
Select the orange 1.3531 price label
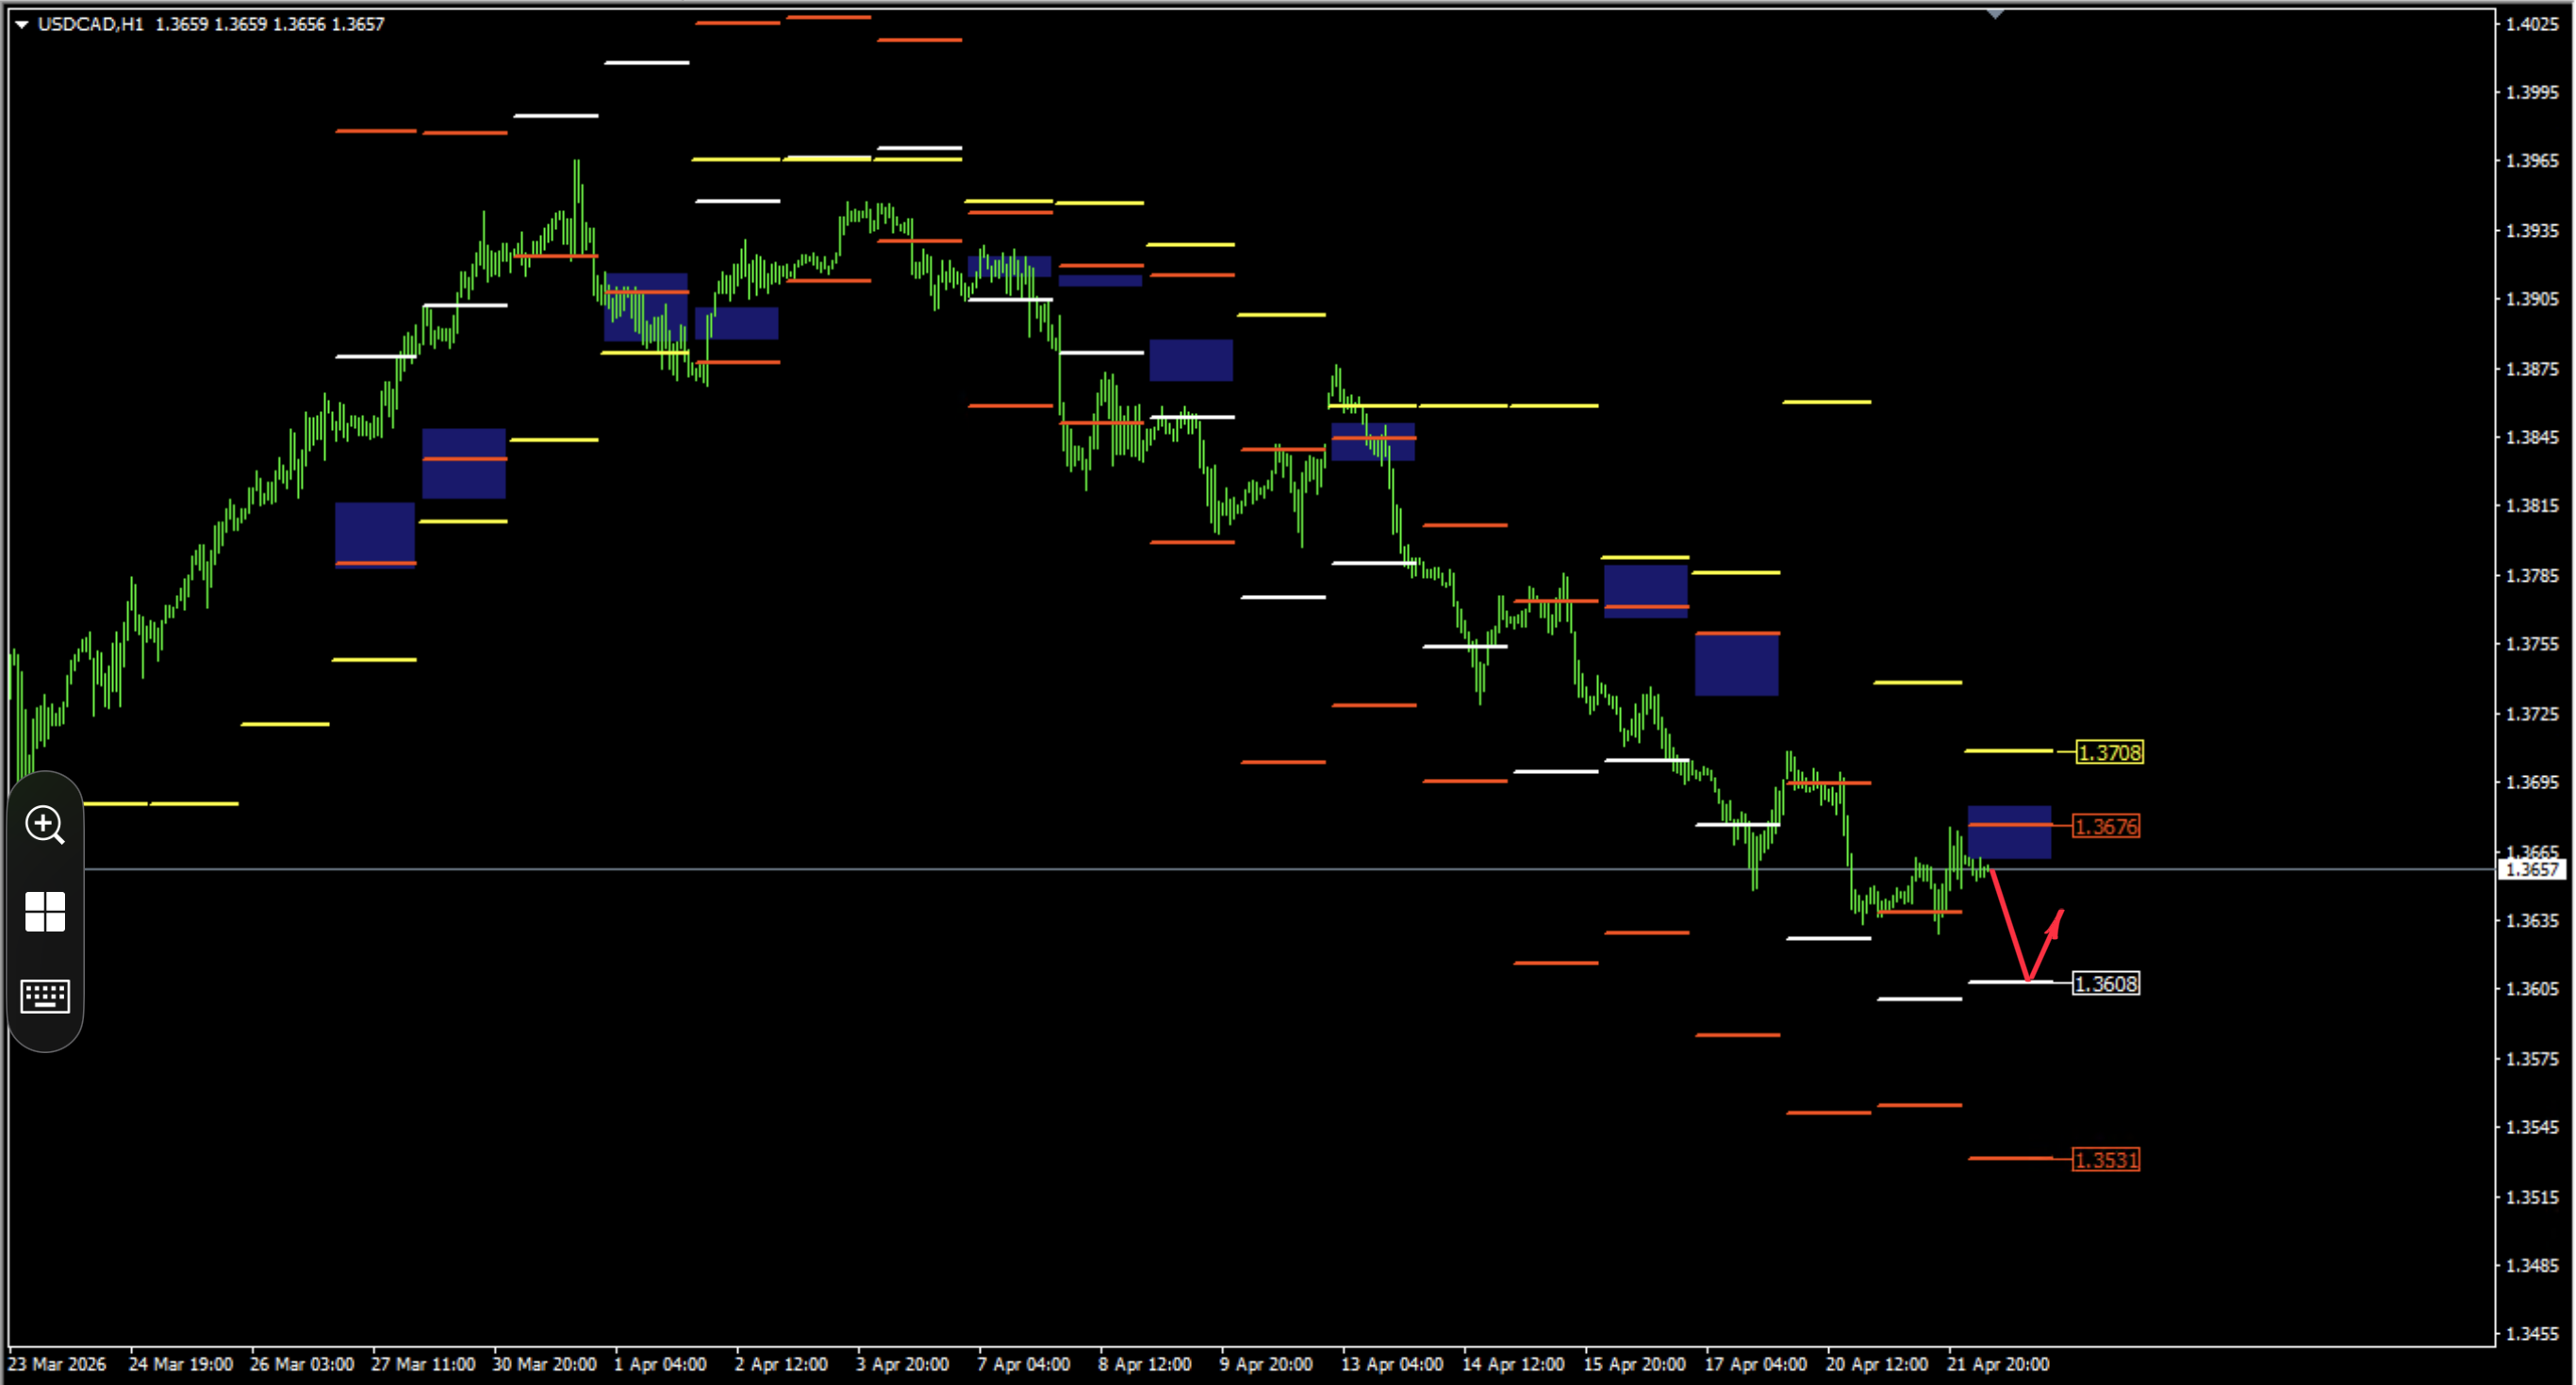[x=2105, y=1160]
